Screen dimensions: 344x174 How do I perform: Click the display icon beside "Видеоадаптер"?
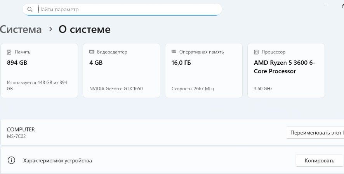(x=92, y=52)
